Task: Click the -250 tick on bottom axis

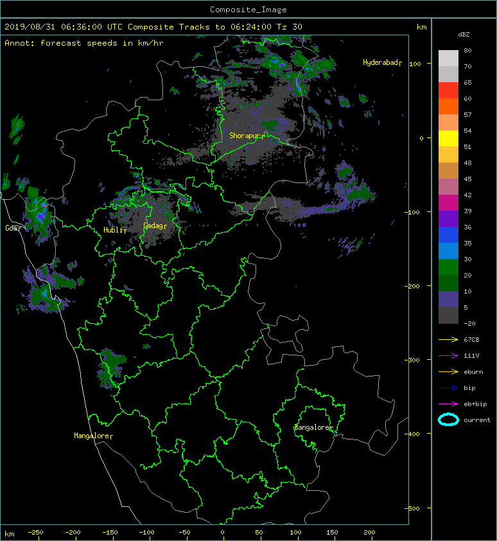Action: point(35,533)
